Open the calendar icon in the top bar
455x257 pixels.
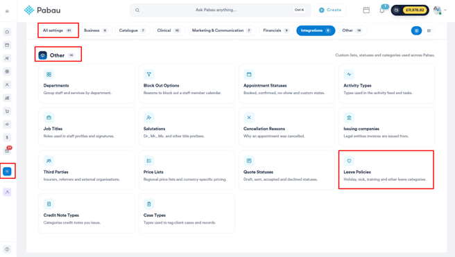[x=366, y=10]
